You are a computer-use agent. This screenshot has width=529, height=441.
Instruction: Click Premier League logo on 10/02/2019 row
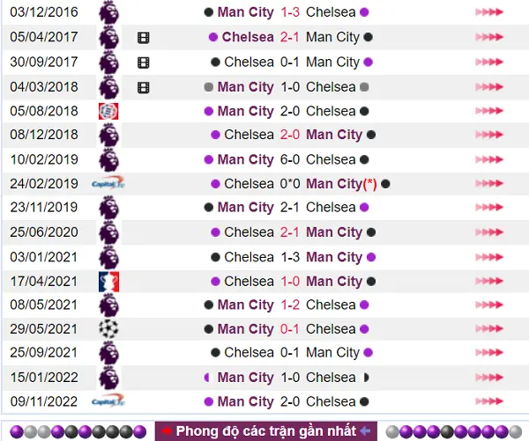(x=108, y=159)
